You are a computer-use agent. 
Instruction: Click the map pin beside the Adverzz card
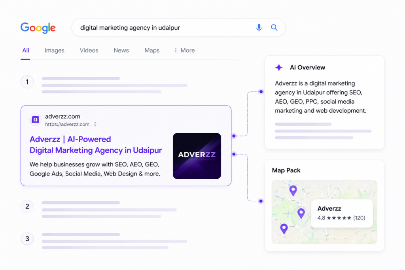pyautogui.click(x=301, y=213)
